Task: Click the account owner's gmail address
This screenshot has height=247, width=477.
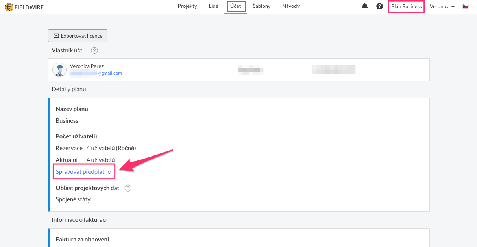Action: [x=96, y=73]
